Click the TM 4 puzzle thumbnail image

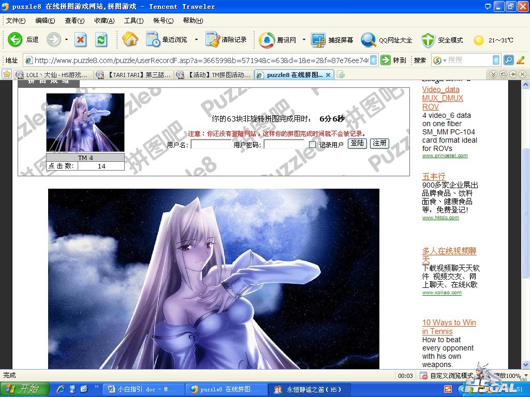85,123
